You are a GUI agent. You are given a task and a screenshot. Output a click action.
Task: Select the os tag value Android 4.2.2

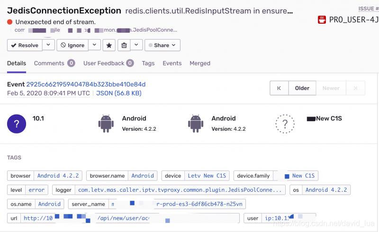click(326, 190)
